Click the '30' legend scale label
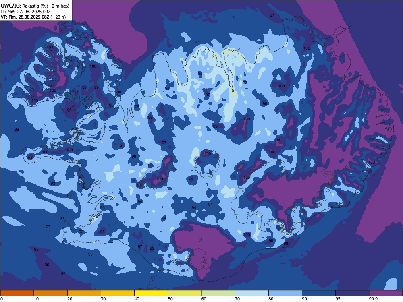Image resolution: width=403 pixels, height=302 pixels. click(103, 299)
